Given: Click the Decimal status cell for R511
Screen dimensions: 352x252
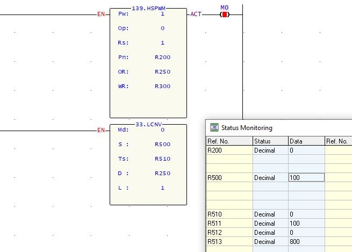Looking at the screenshot, I should [x=270, y=224].
